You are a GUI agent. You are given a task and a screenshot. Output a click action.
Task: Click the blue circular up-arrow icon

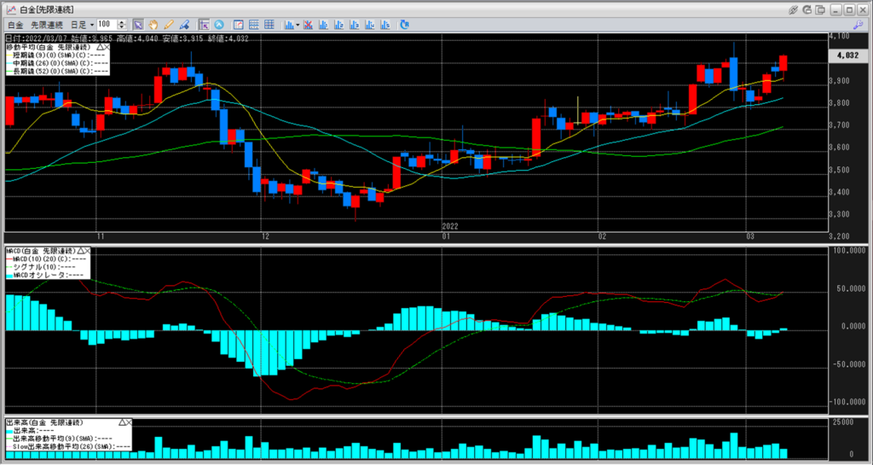coord(219,25)
